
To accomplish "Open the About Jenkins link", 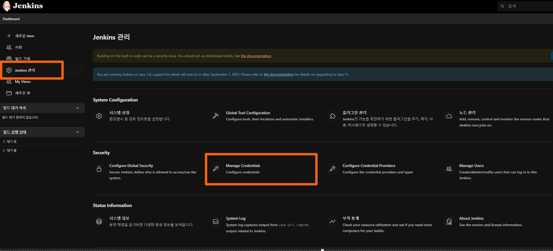I will pos(471,218).
